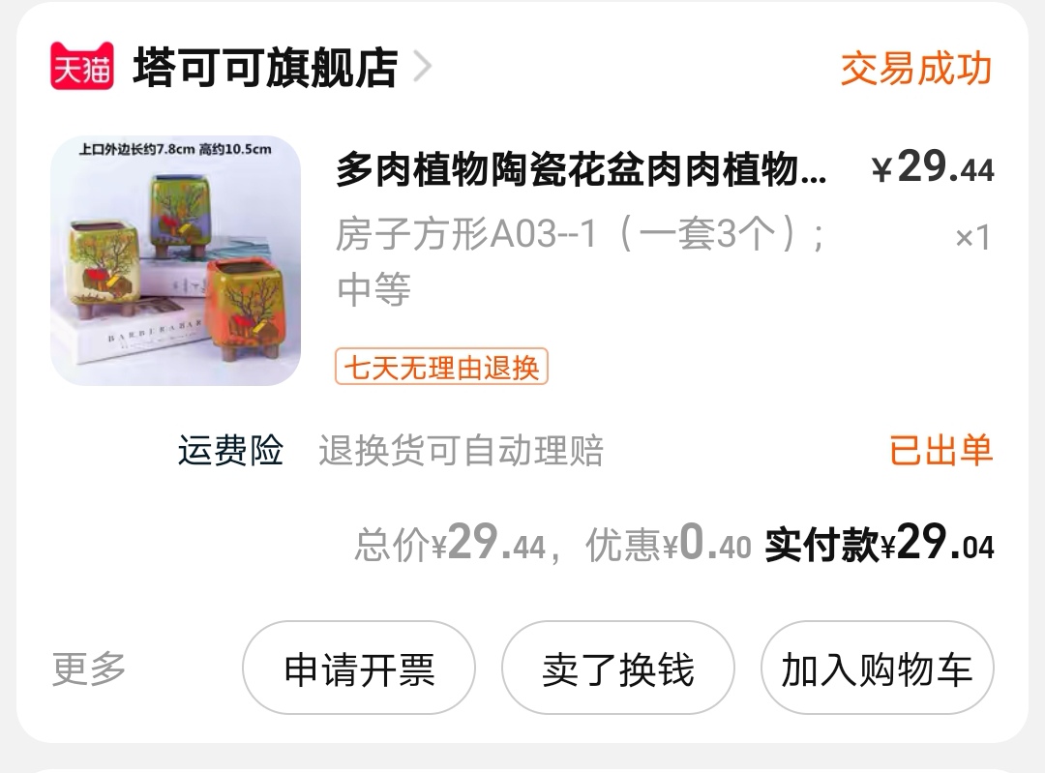View the 交易成功 order status
Image resolution: width=1045 pixels, height=773 pixels.
(x=915, y=68)
